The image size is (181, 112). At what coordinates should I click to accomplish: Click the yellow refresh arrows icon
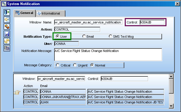pos(7,41)
